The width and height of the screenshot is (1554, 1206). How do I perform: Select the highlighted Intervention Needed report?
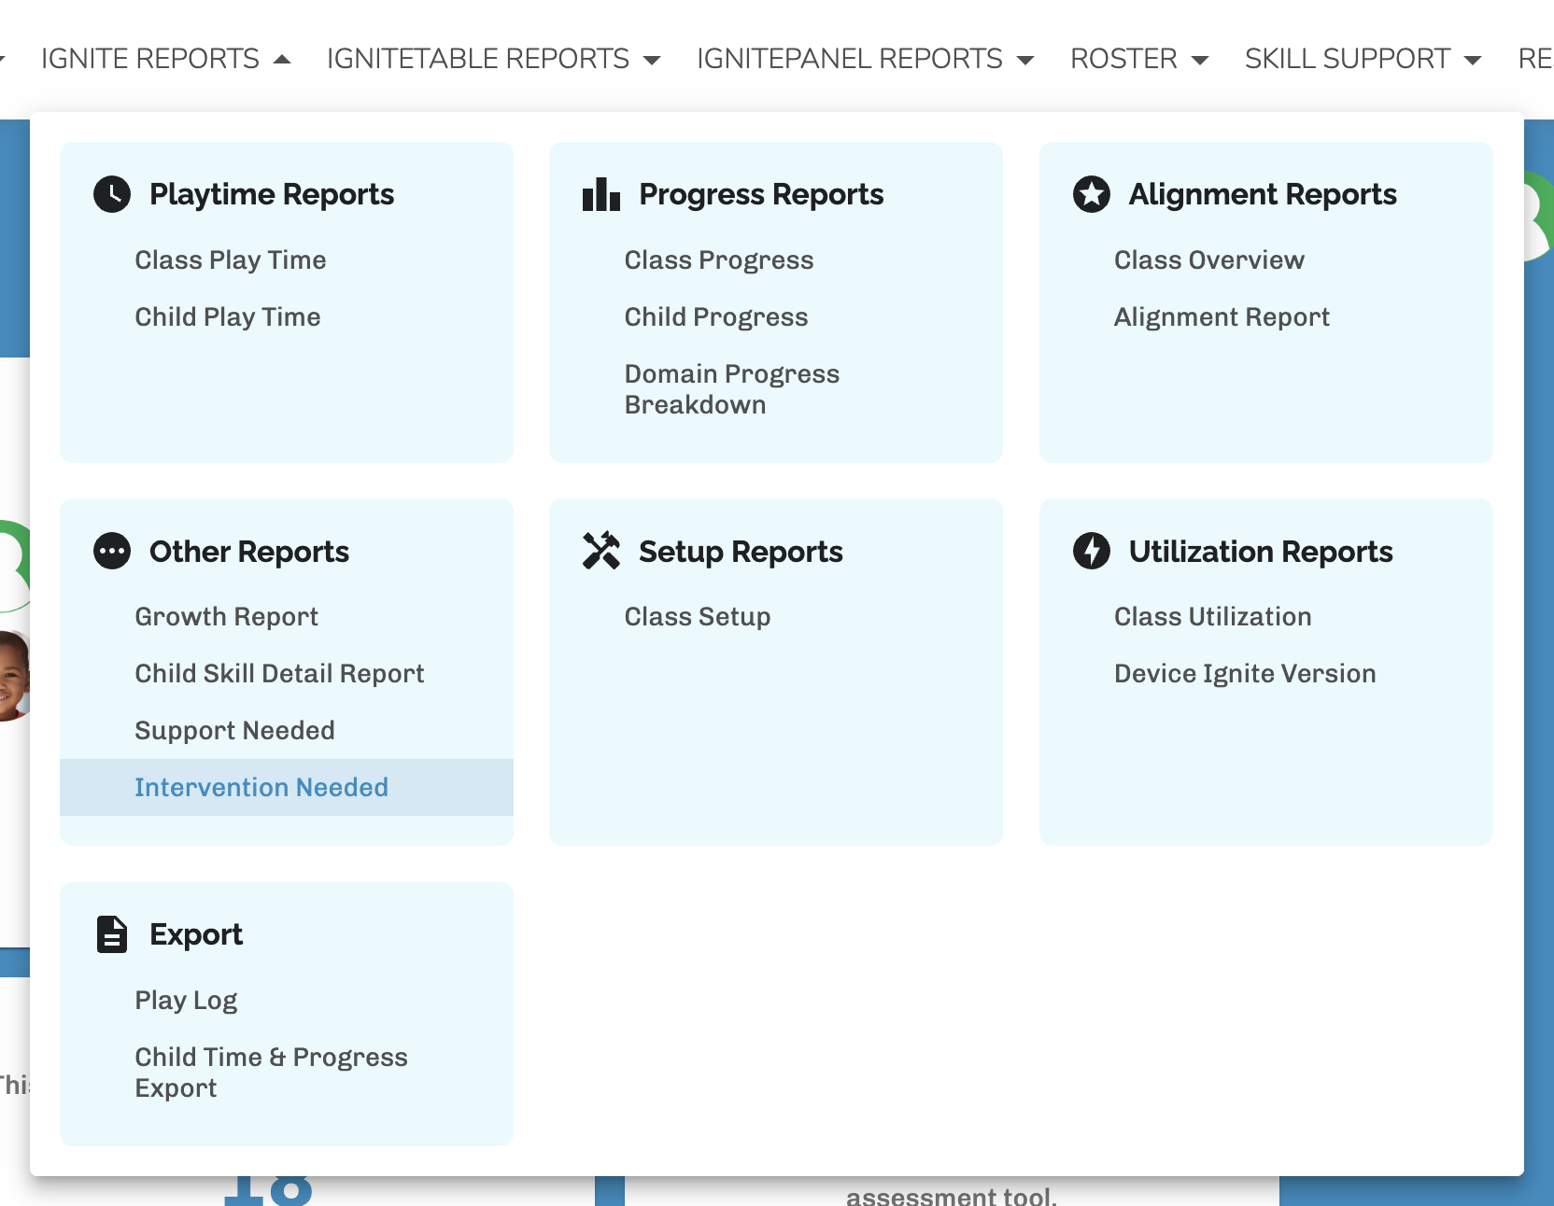tap(287, 787)
